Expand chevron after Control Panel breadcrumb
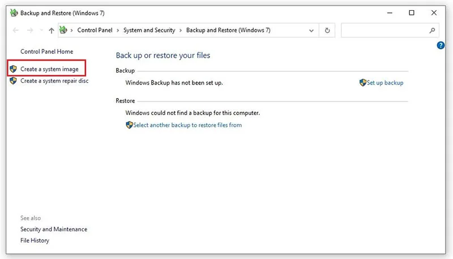Viewport: 453px width, 259px height. click(118, 31)
